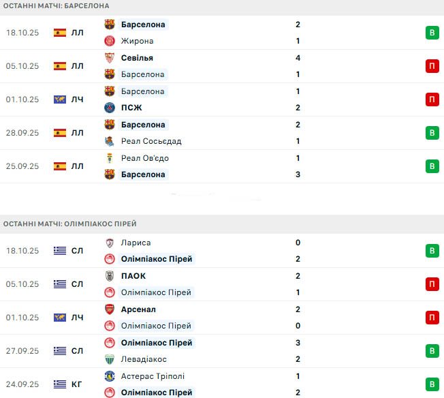Click the Arsenal club crest
Screen dimensions: 444x398
110,309
